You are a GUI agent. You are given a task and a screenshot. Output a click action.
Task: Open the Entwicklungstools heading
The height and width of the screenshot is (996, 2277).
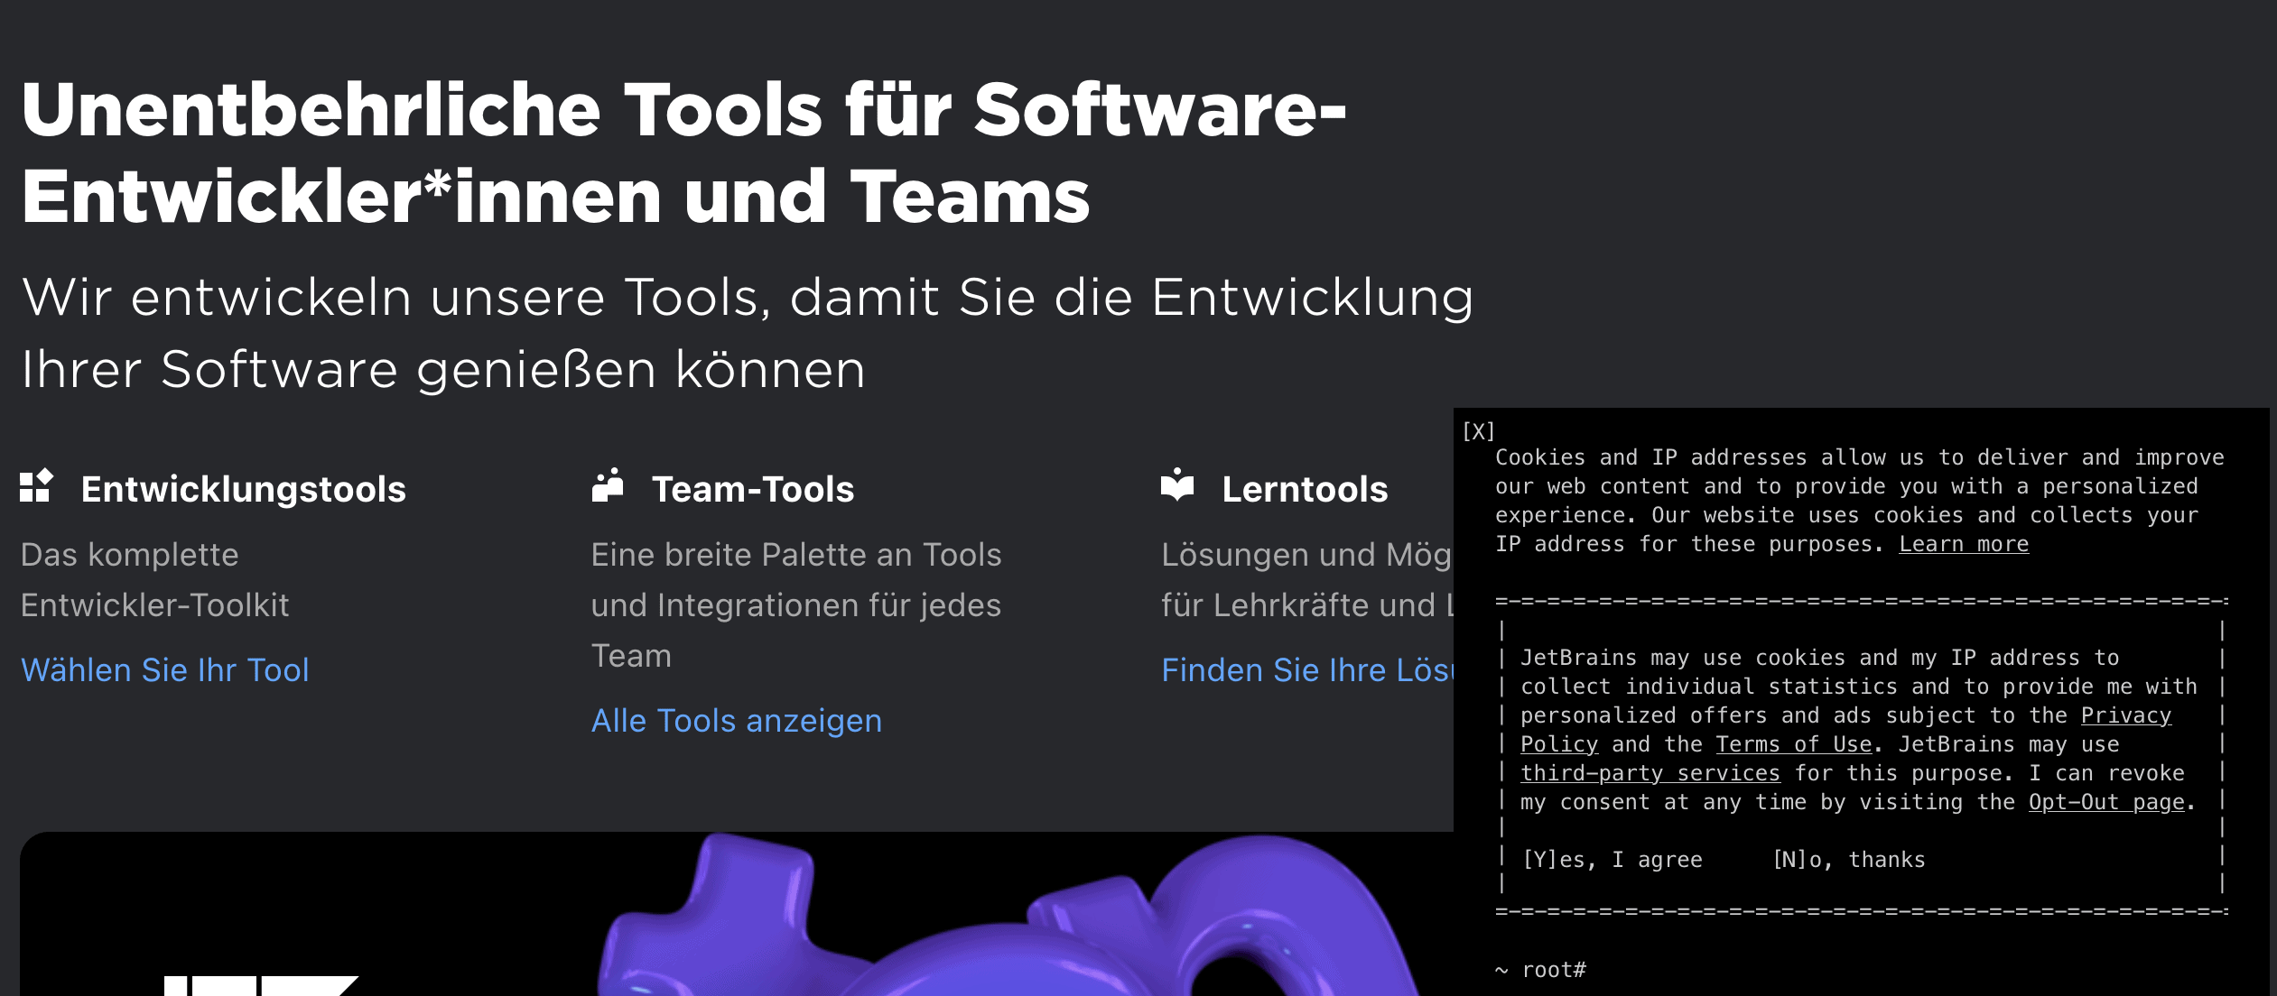click(x=243, y=489)
